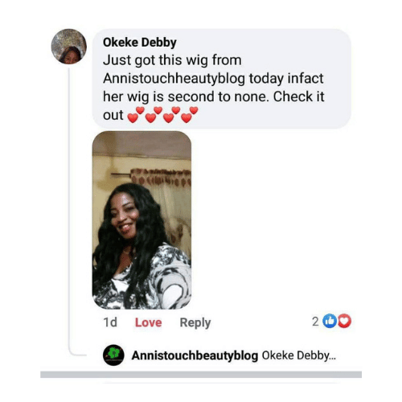Image resolution: width=402 pixels, height=402 pixels.
Task: Open Okeke Debby's round profile picture
Action: tap(69, 47)
